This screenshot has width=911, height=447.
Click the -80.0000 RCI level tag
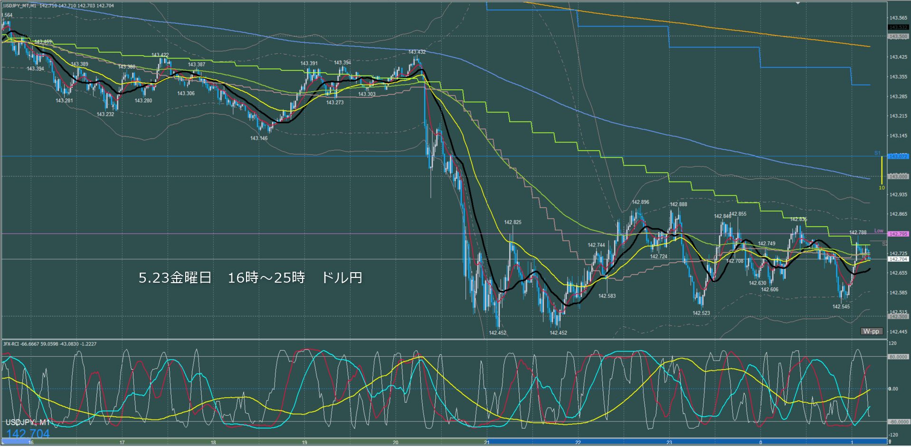pyautogui.click(x=898, y=422)
